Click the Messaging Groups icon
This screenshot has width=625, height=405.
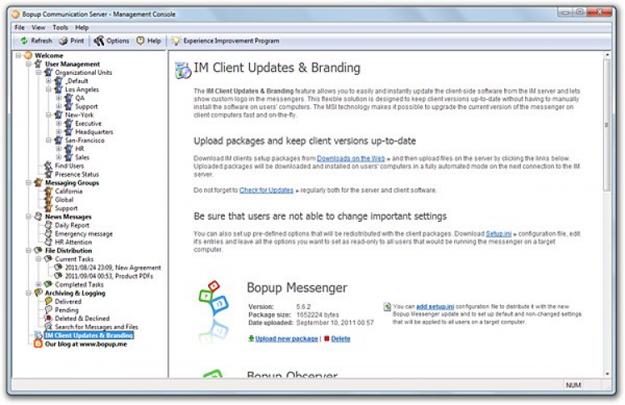click(38, 182)
